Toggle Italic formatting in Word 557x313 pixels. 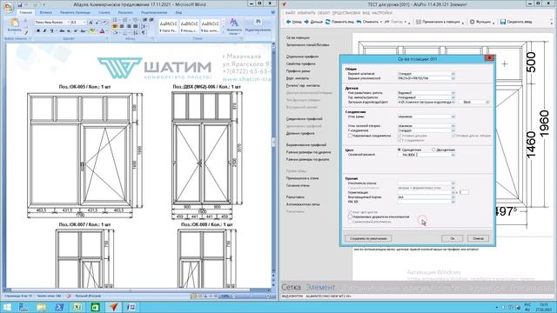(44, 31)
